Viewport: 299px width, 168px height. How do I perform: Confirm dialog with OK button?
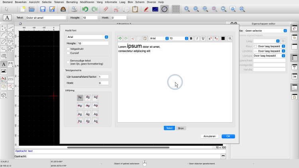coord(228,136)
